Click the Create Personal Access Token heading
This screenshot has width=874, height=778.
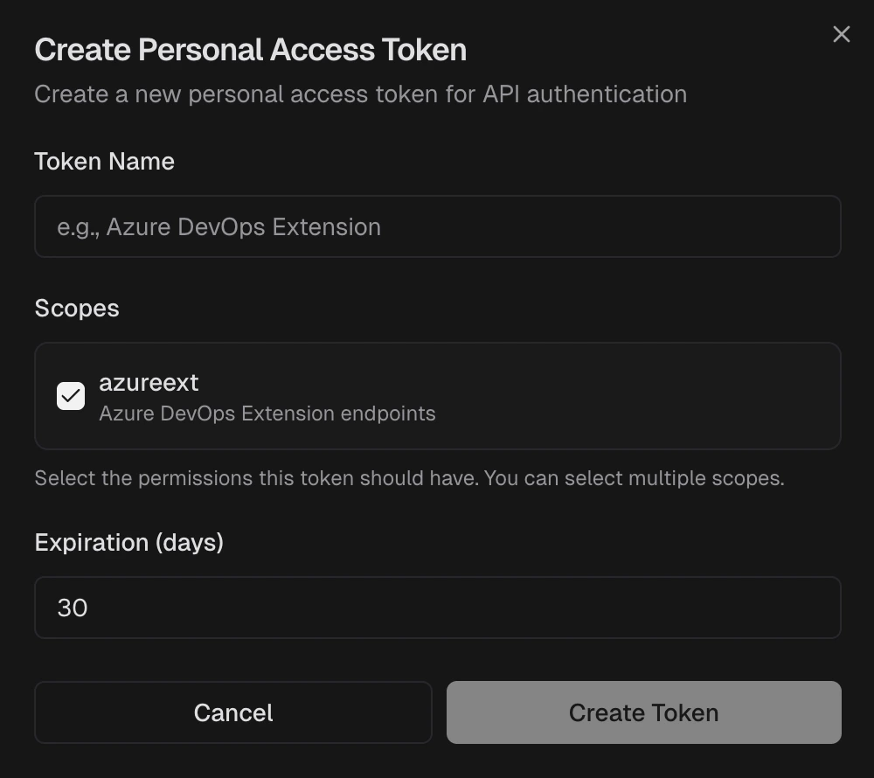250,49
